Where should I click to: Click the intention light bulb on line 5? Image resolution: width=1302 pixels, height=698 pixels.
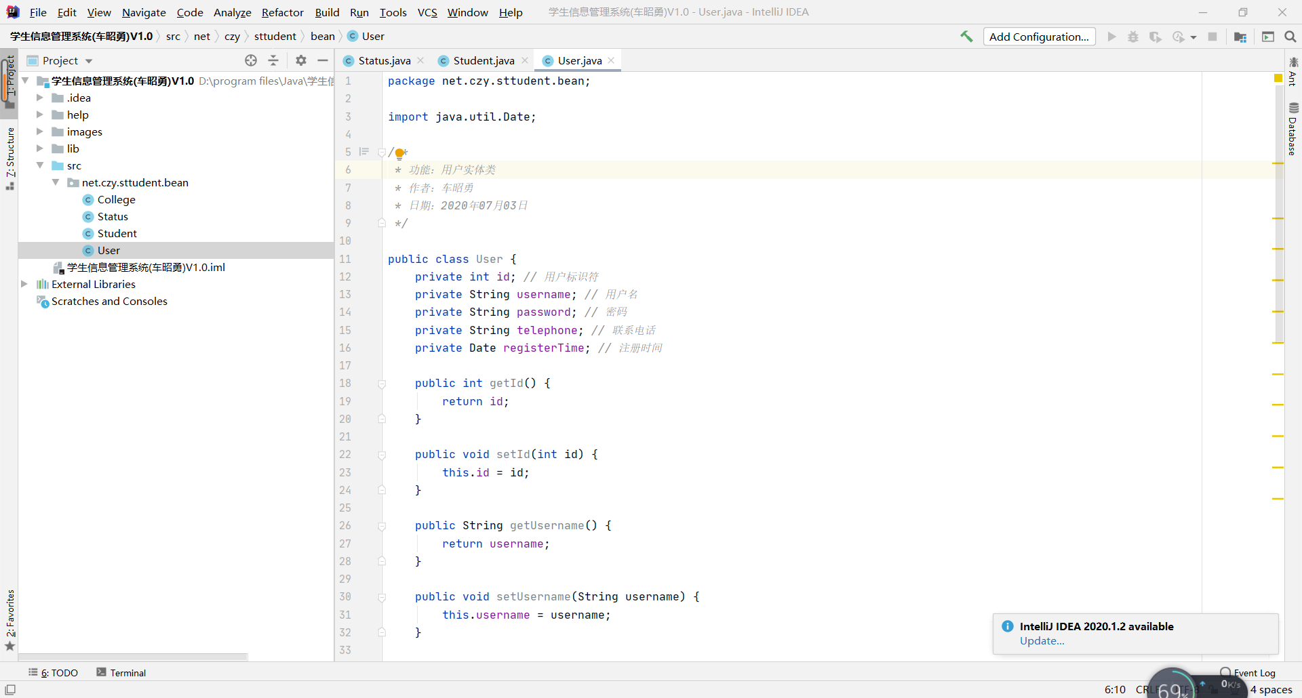click(x=399, y=153)
